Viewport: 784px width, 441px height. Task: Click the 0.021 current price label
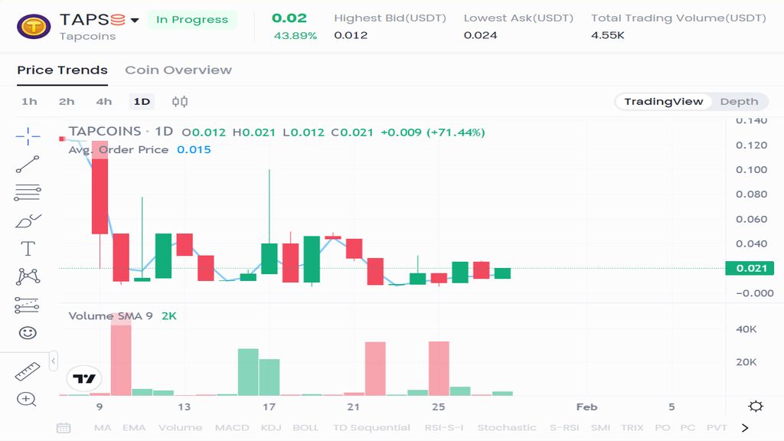750,268
